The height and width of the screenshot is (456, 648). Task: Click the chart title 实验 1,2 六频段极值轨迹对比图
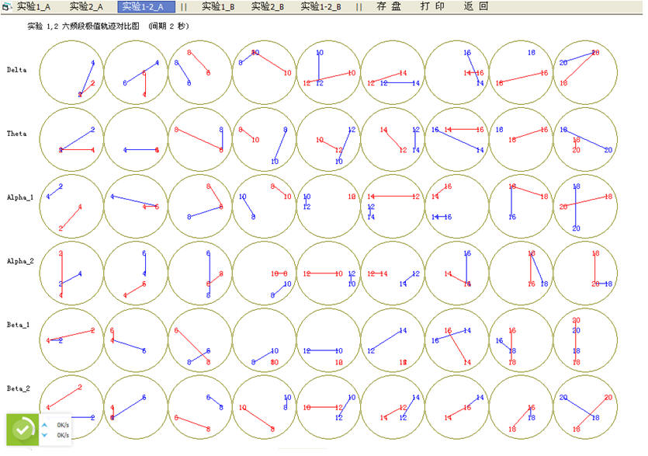pyautogui.click(x=84, y=26)
